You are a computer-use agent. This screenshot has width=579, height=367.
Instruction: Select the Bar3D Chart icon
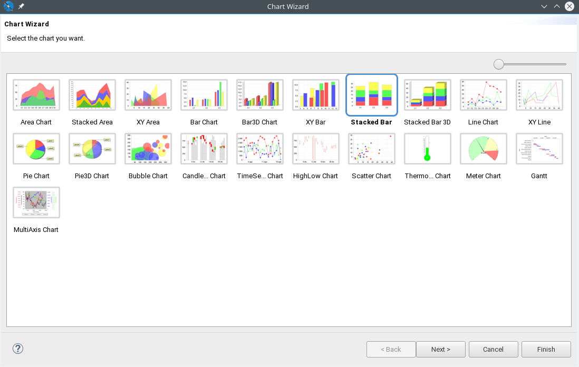click(x=259, y=95)
